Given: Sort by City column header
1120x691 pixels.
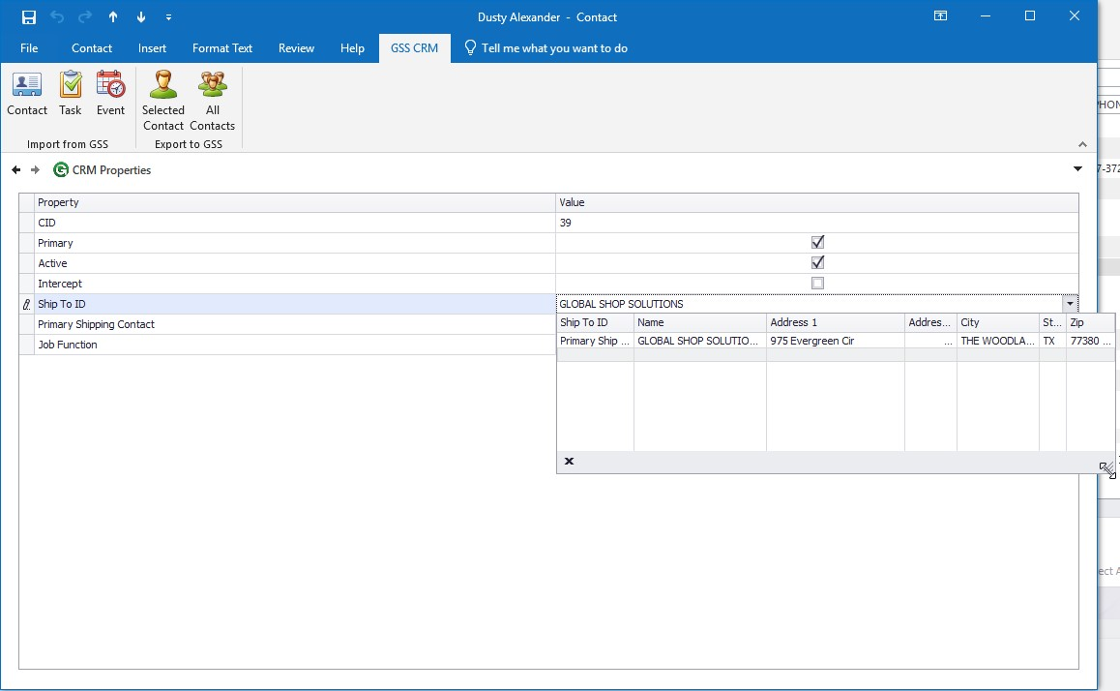Looking at the screenshot, I should 998,322.
